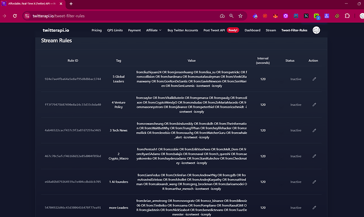Click the value text starting from:saylor

[x=191, y=105]
